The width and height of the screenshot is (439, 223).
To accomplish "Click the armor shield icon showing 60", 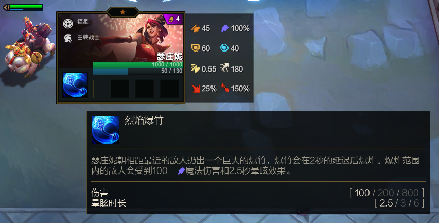I will 195,48.
